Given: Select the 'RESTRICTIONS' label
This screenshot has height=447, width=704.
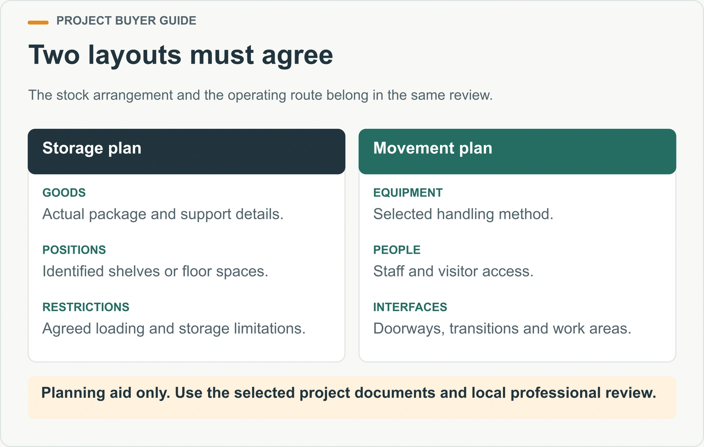Looking at the screenshot, I should click(86, 307).
